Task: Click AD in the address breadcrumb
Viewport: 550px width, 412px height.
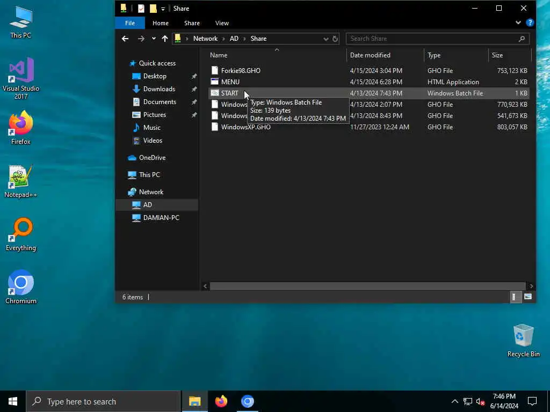Action: [234, 39]
